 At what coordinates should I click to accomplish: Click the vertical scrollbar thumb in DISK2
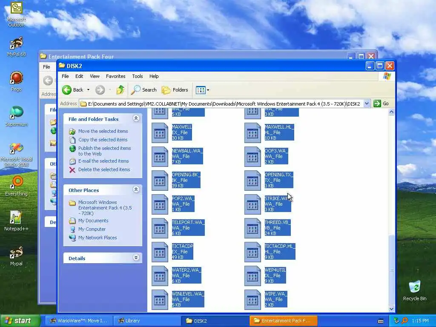click(392, 270)
